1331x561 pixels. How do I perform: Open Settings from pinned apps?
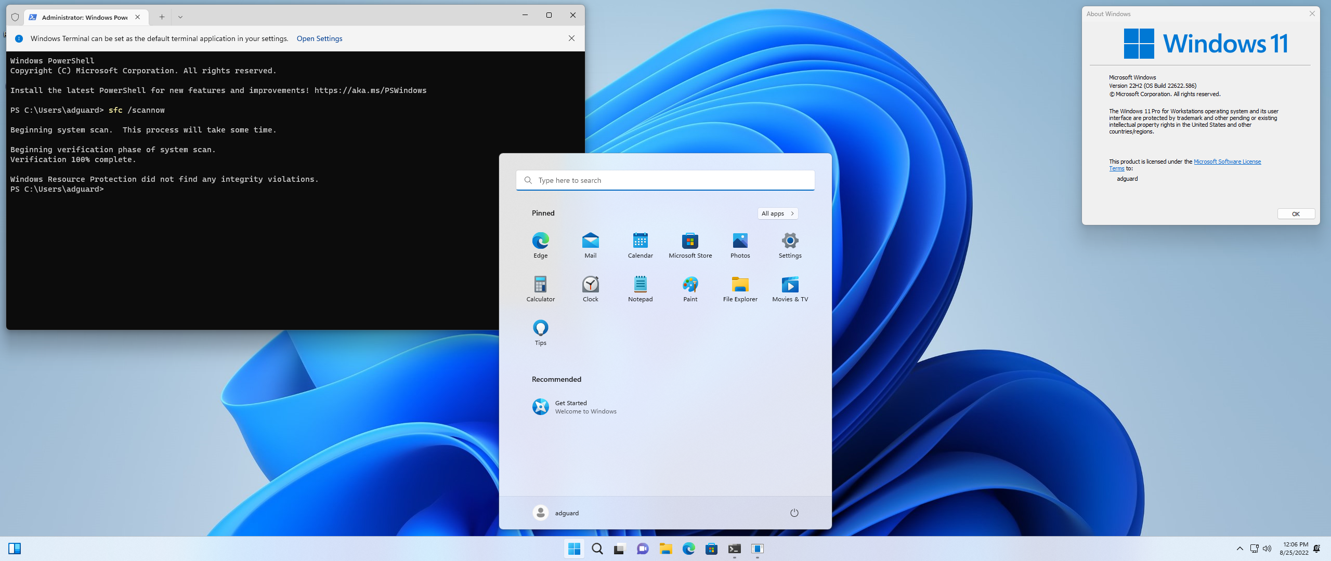790,245
